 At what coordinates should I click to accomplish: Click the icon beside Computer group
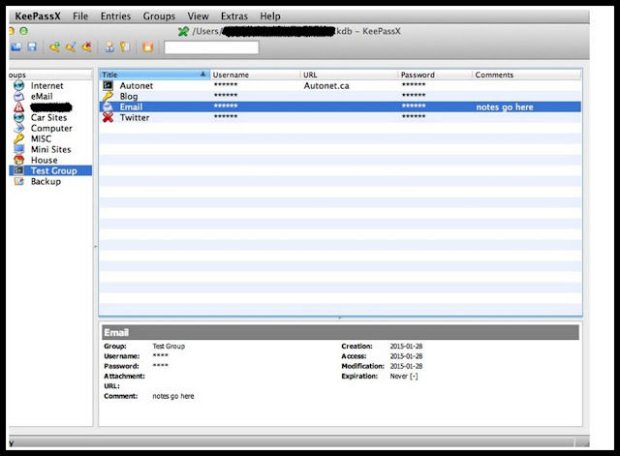[19, 128]
